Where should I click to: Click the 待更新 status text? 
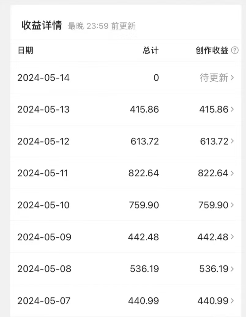click(214, 78)
